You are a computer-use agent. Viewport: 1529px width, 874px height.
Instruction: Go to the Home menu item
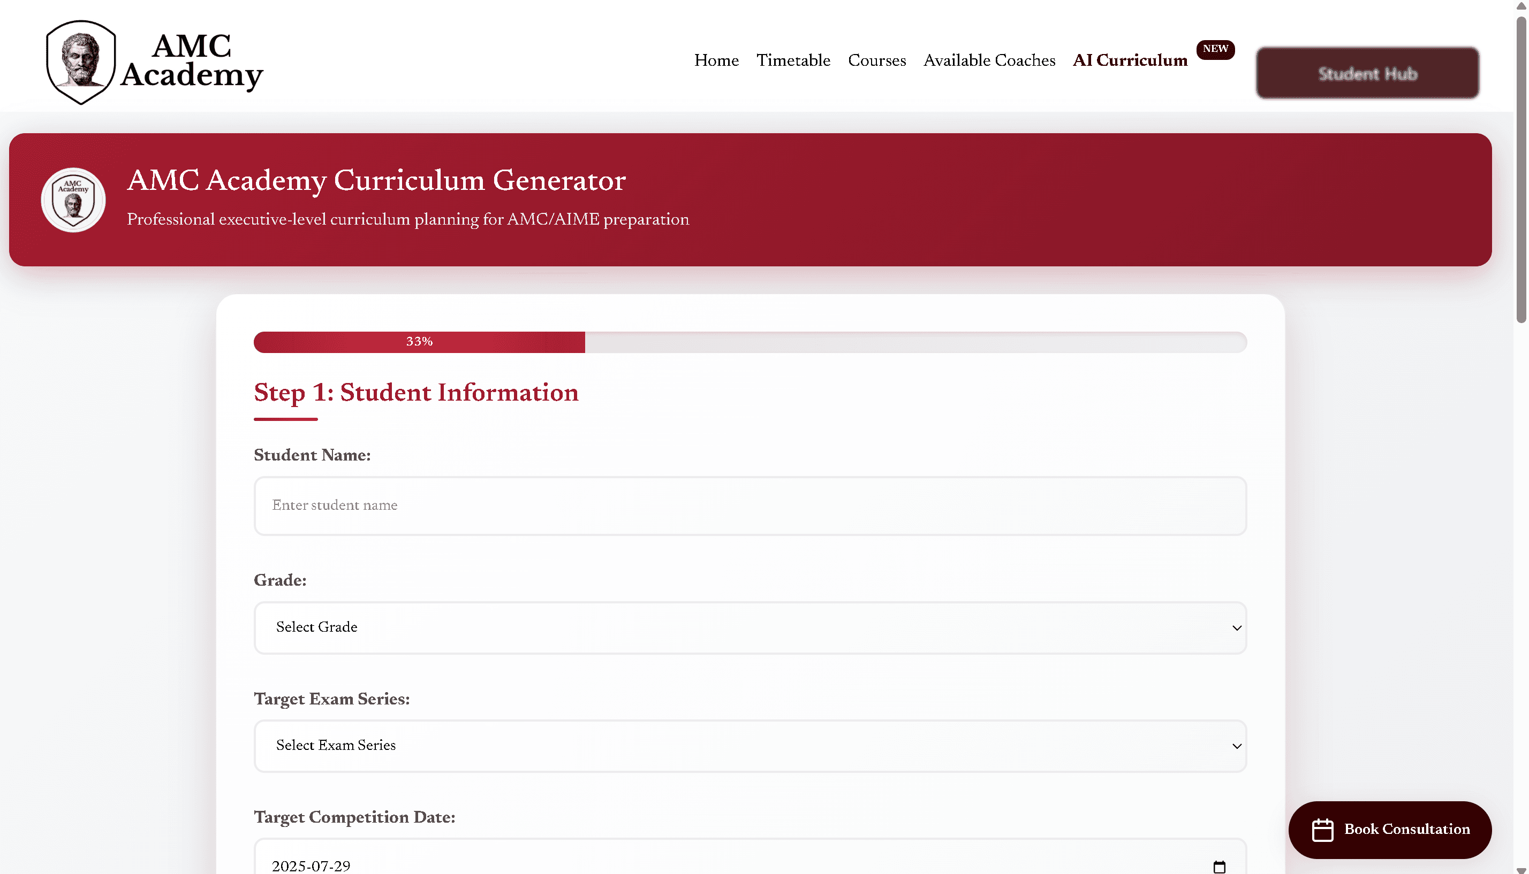716,60
